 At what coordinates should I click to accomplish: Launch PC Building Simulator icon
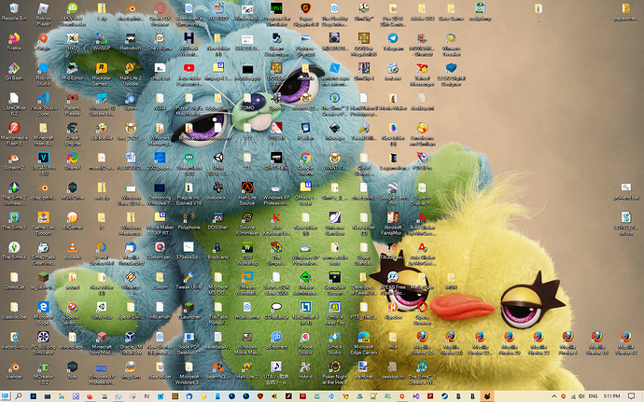click(x=43, y=343)
